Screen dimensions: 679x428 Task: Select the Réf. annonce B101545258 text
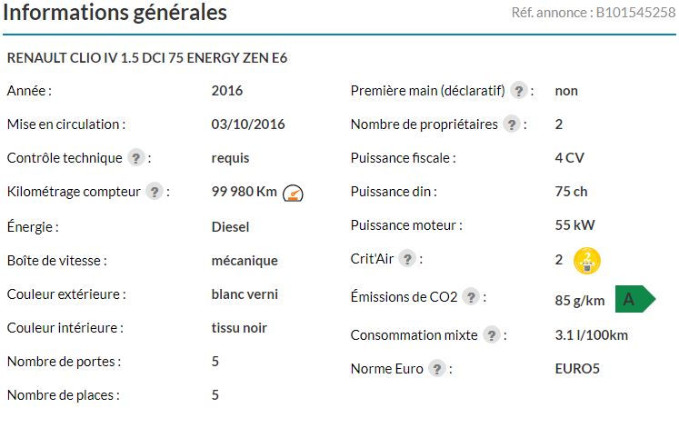pyautogui.click(x=594, y=13)
